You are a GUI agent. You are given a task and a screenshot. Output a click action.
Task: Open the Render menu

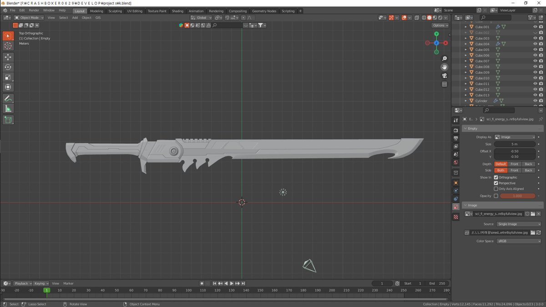click(34, 10)
